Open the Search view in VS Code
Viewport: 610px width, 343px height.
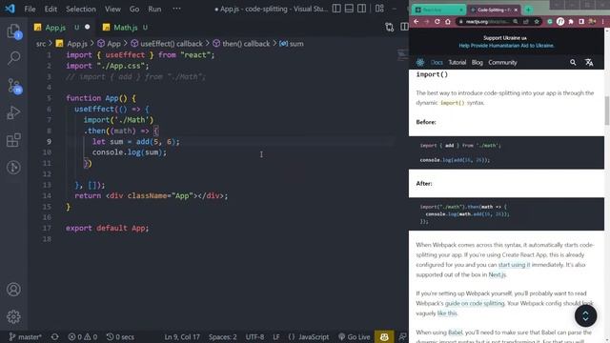[13, 58]
